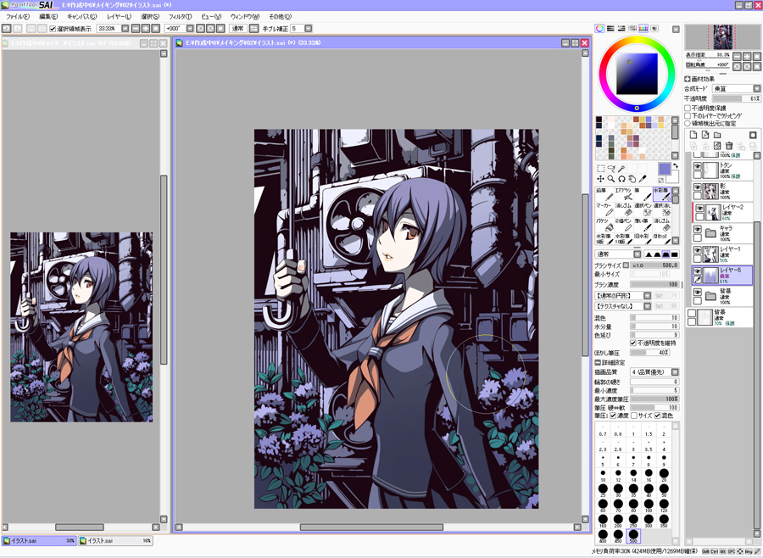Expand the 画材効果 section
Image resolution: width=763 pixels, height=558 pixels.
coord(688,79)
